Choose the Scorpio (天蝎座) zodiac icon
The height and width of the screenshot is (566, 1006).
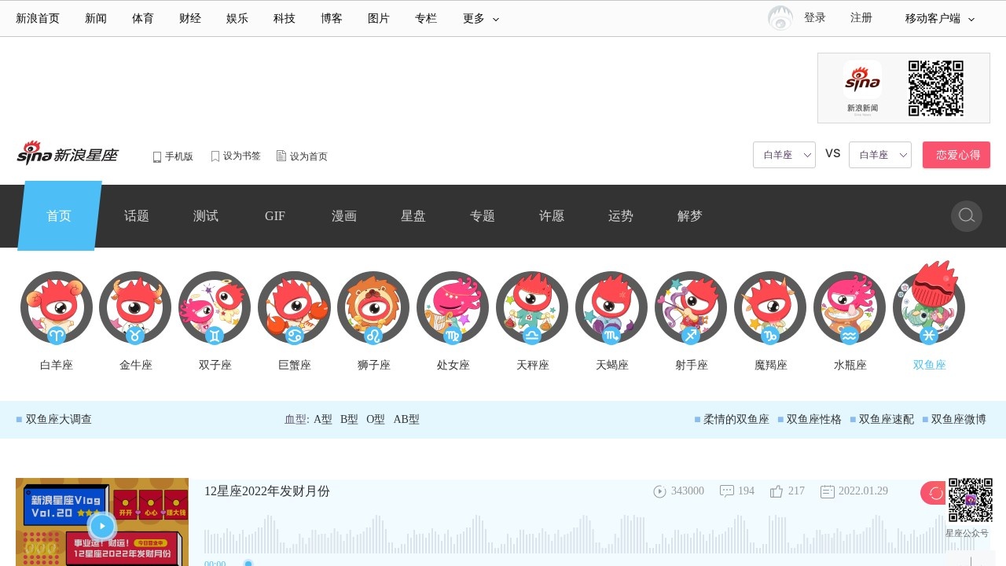coord(611,307)
